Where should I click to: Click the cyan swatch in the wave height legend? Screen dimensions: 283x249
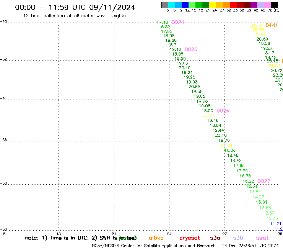(172, 5)
